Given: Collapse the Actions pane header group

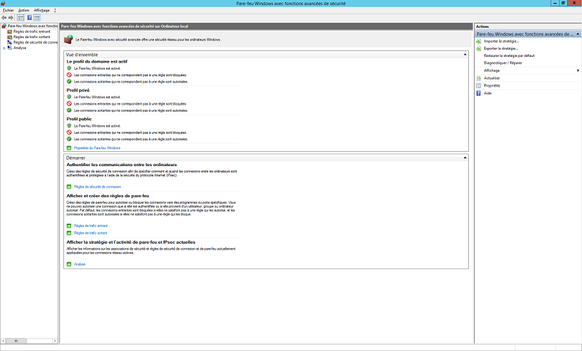Looking at the screenshot, I should (577, 34).
